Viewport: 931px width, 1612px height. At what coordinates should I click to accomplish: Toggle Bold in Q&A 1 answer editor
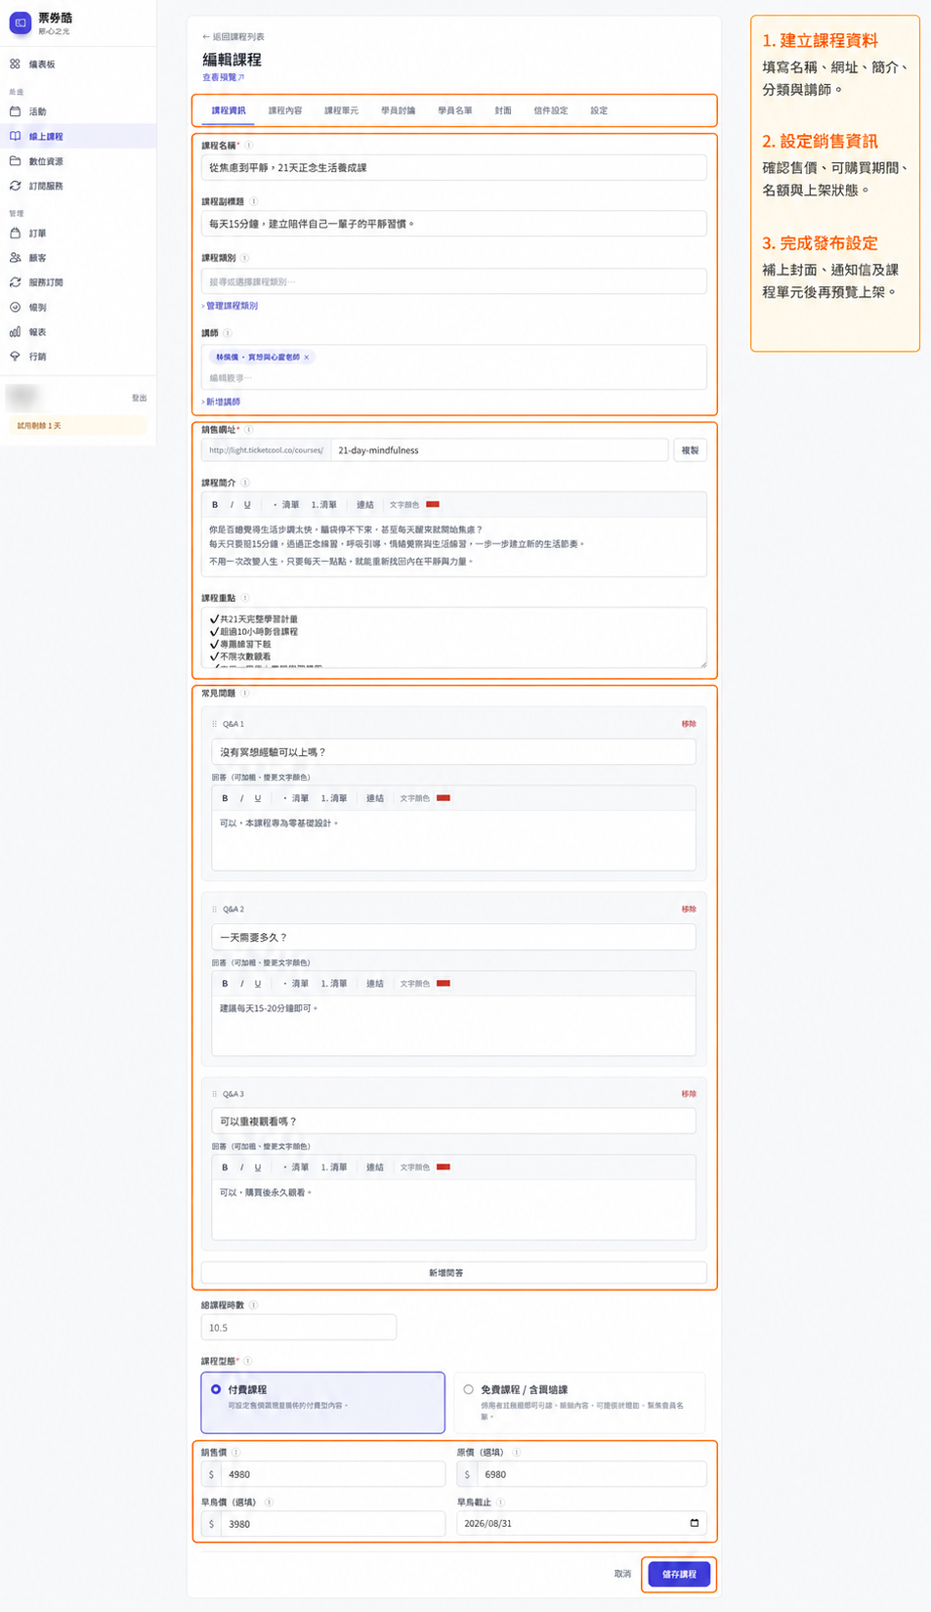point(225,798)
